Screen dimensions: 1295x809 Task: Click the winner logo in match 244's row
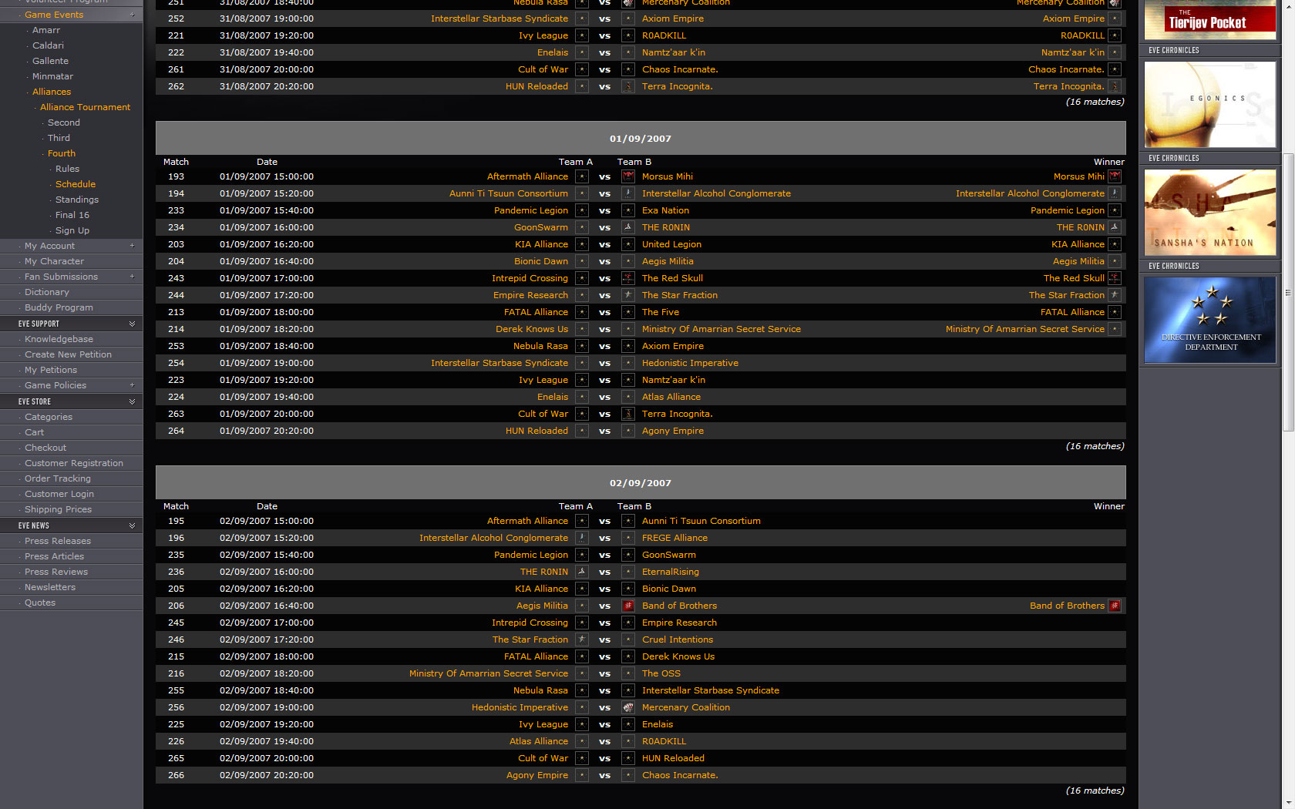[x=1115, y=295]
